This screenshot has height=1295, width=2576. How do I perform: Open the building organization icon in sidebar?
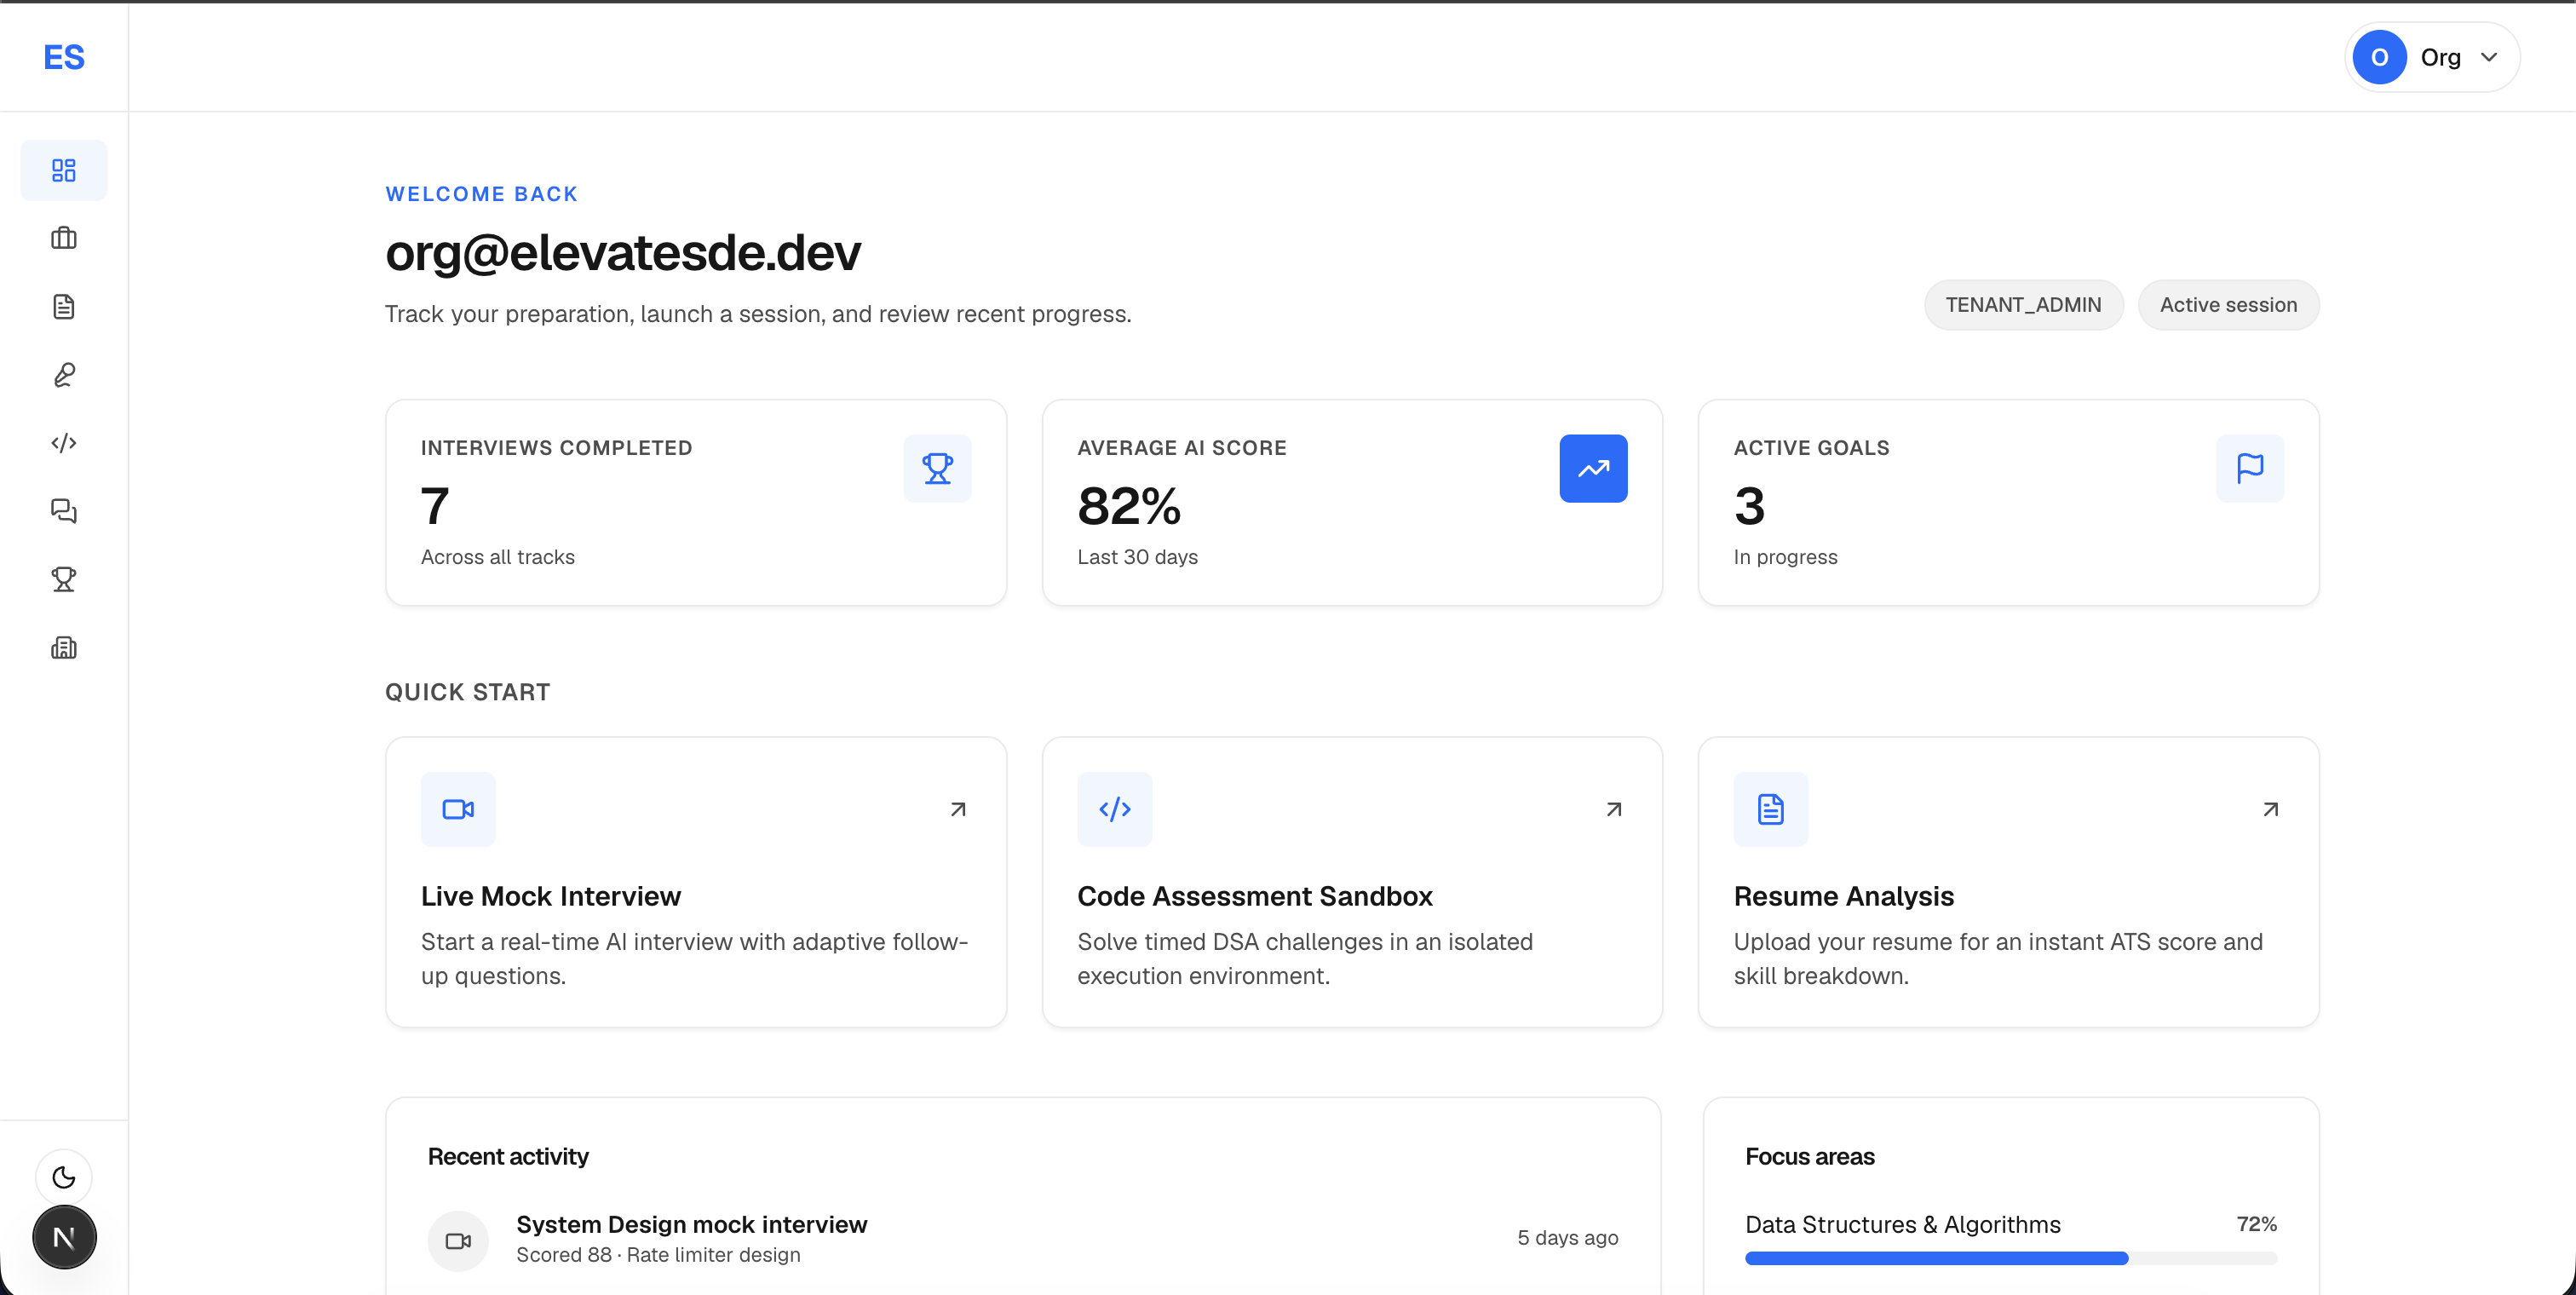pyautogui.click(x=64, y=648)
